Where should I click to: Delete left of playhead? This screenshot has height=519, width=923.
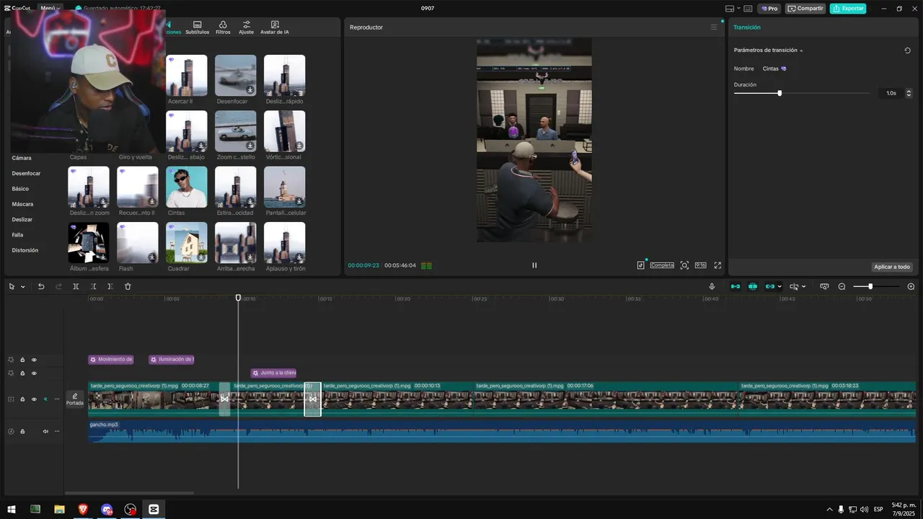click(x=93, y=287)
